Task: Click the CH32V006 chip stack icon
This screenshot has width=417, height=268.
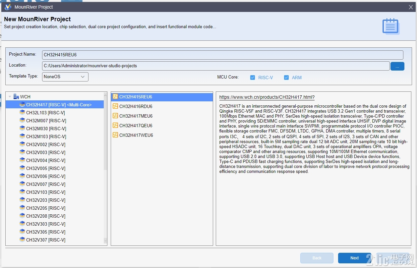Action: 22,176
